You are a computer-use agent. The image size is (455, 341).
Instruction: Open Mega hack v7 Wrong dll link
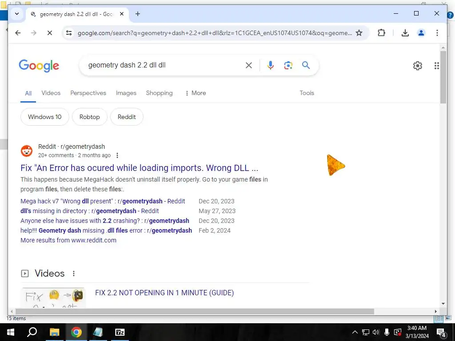(x=103, y=201)
